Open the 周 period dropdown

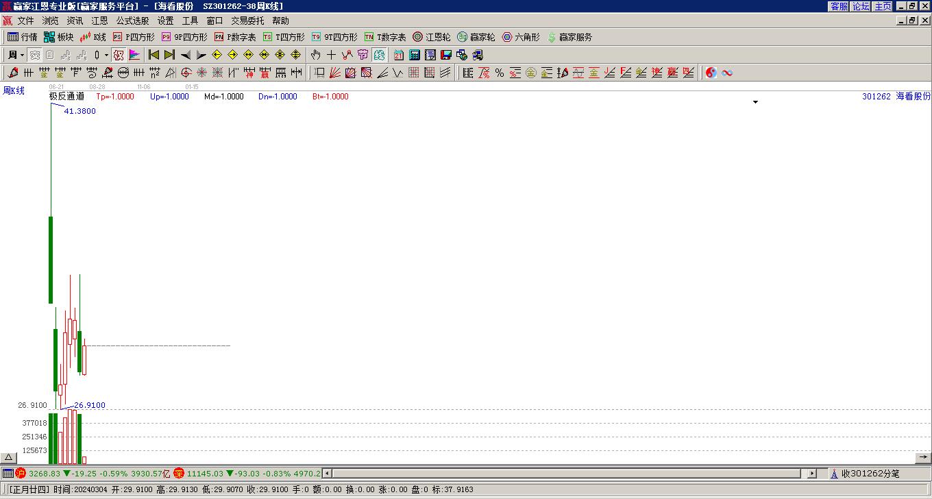(x=15, y=55)
